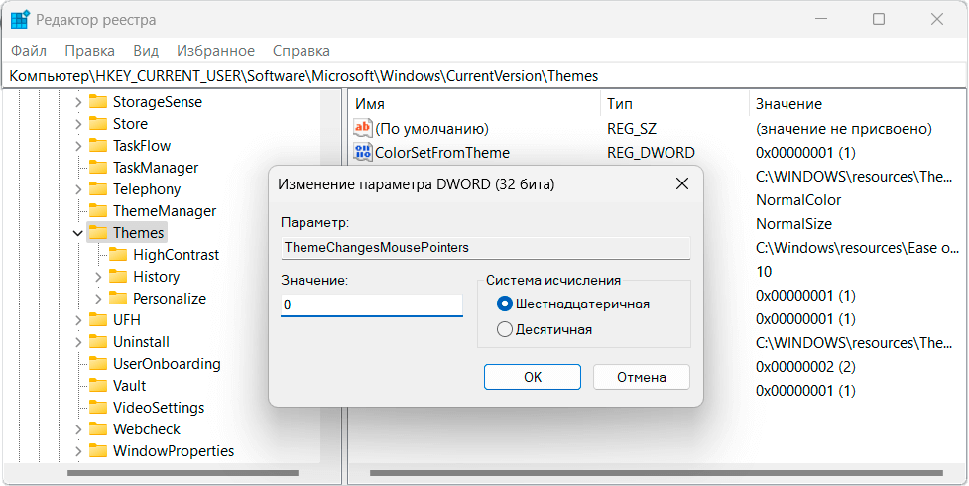969x486 pixels.
Task: Open the Справка menu
Action: click(302, 50)
